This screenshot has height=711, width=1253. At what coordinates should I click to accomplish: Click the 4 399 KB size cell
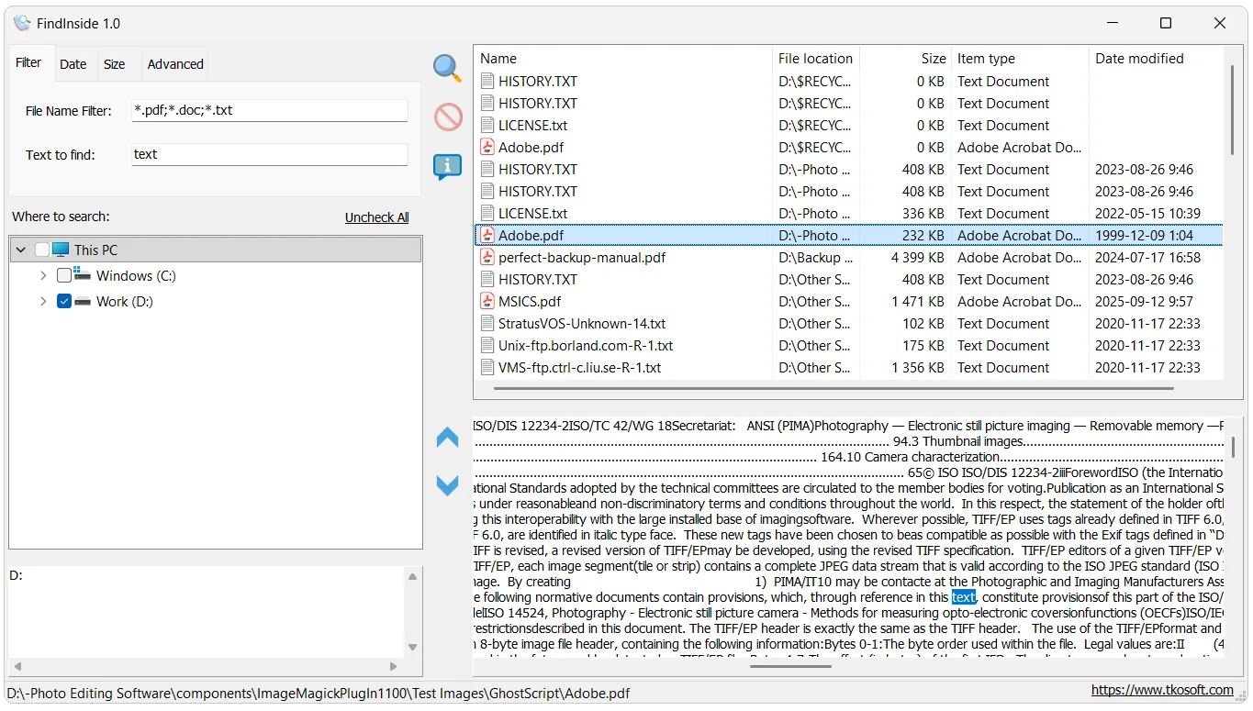click(x=917, y=258)
